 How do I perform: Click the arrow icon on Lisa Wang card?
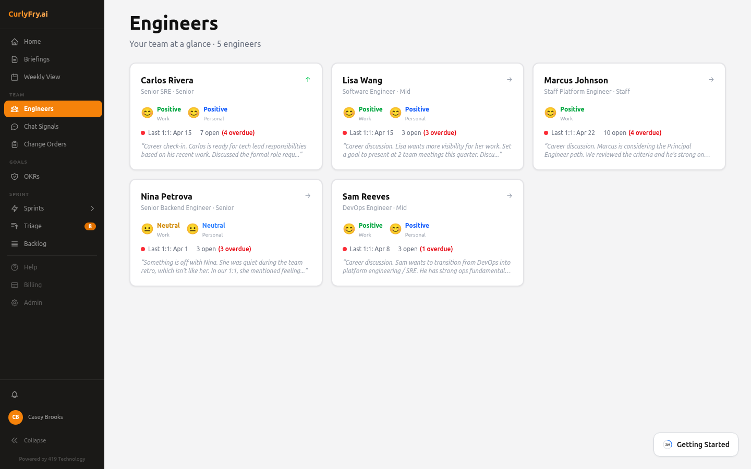point(510,80)
